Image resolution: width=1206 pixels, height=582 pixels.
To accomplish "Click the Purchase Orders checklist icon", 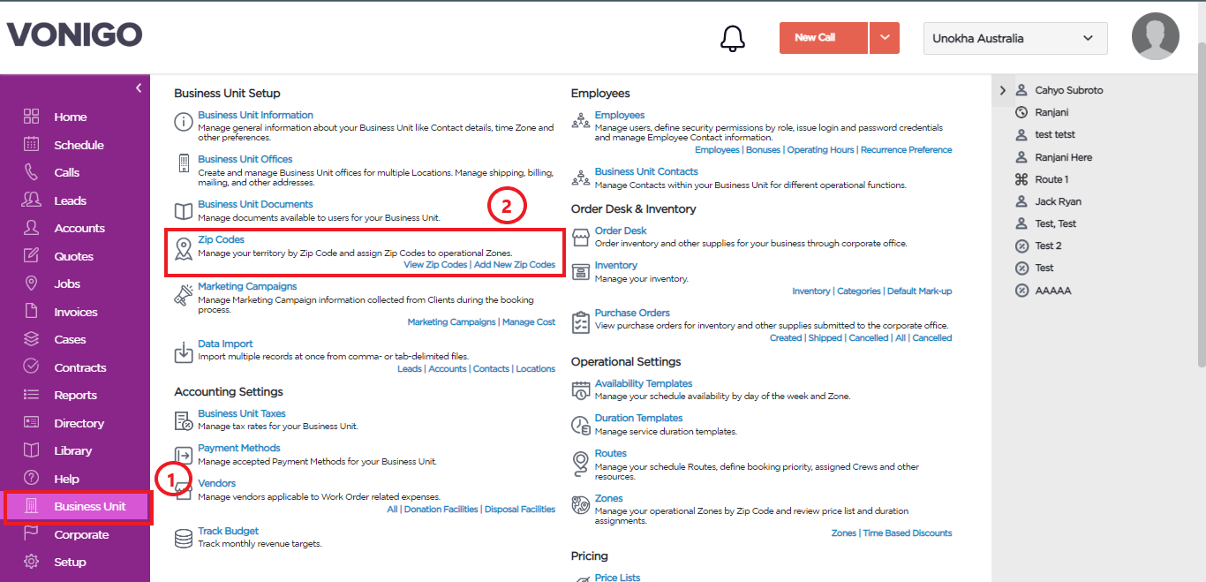I will click(580, 322).
